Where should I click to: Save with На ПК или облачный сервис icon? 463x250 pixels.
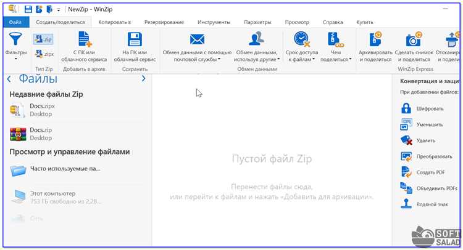[x=135, y=39]
